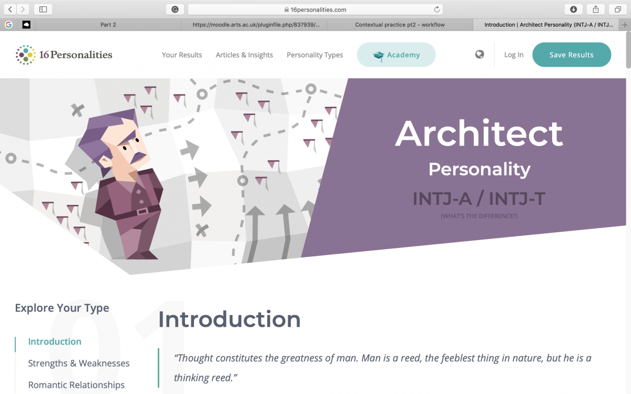Open the pinned Google tab
The image size is (631, 394).
click(8, 24)
